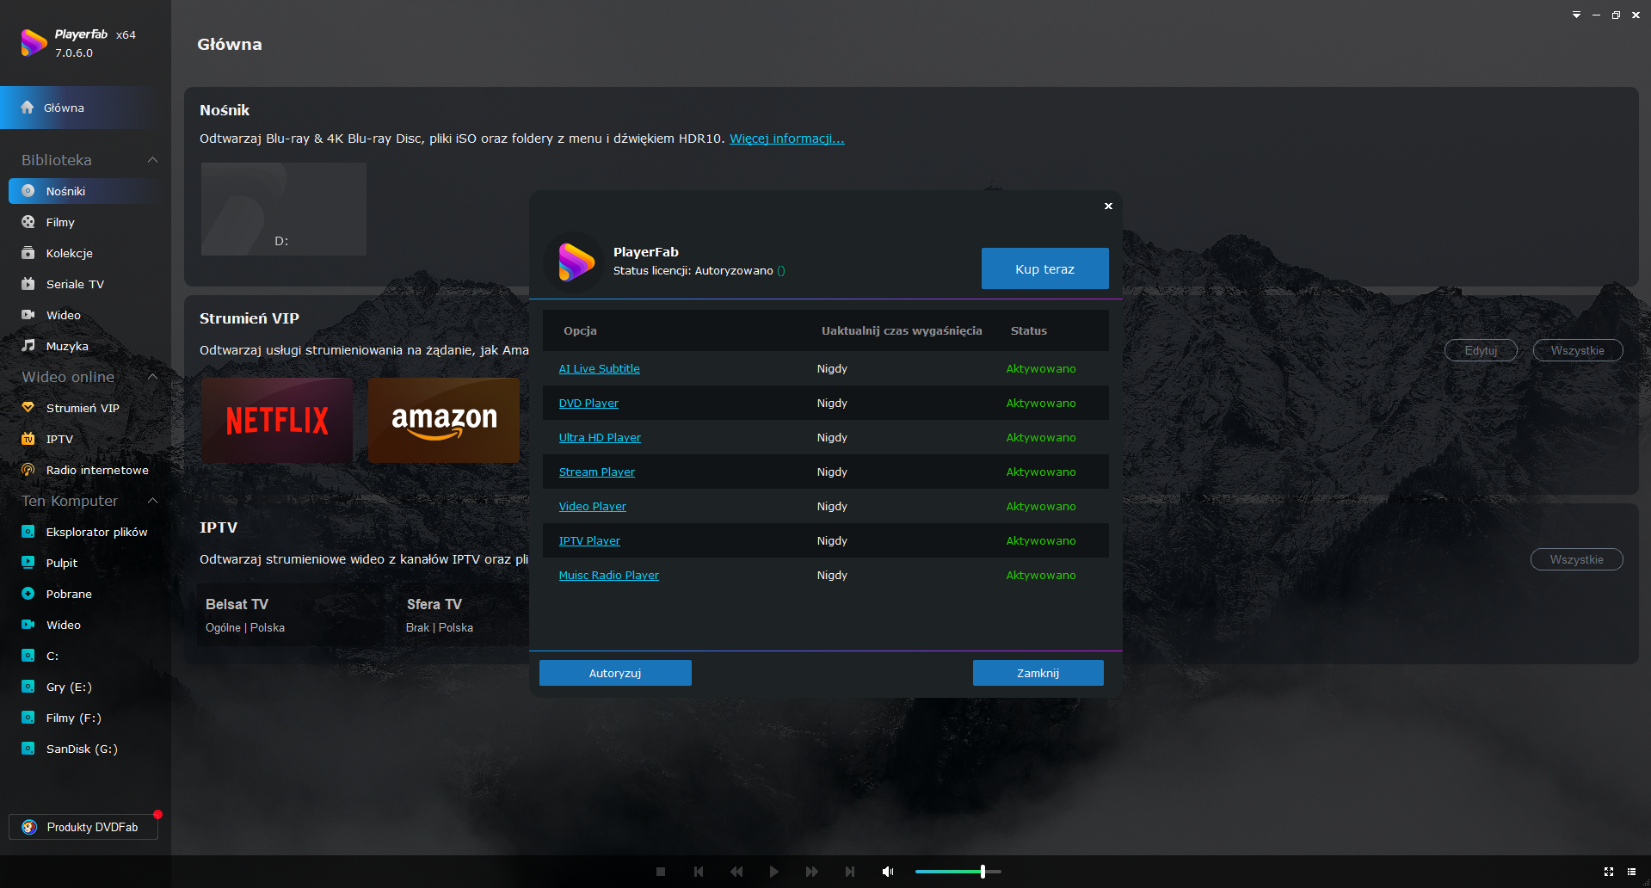This screenshot has width=1651, height=888.
Task: Click the SanDisk (G:) drive icon
Action: (28, 749)
